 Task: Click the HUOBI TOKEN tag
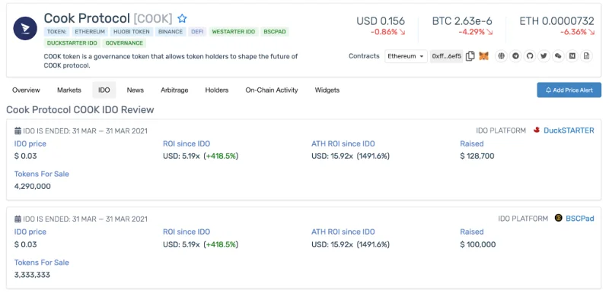point(132,32)
